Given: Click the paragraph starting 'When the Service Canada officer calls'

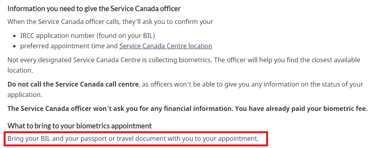Looking at the screenshot, I should coord(110,22).
